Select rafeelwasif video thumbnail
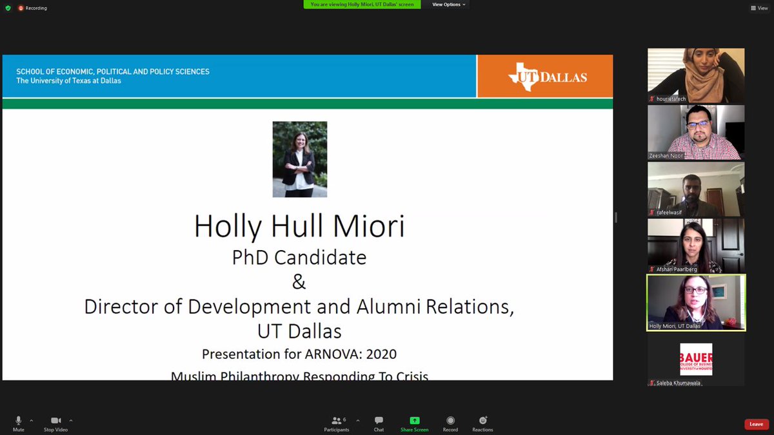This screenshot has width=774, height=435. (696, 189)
